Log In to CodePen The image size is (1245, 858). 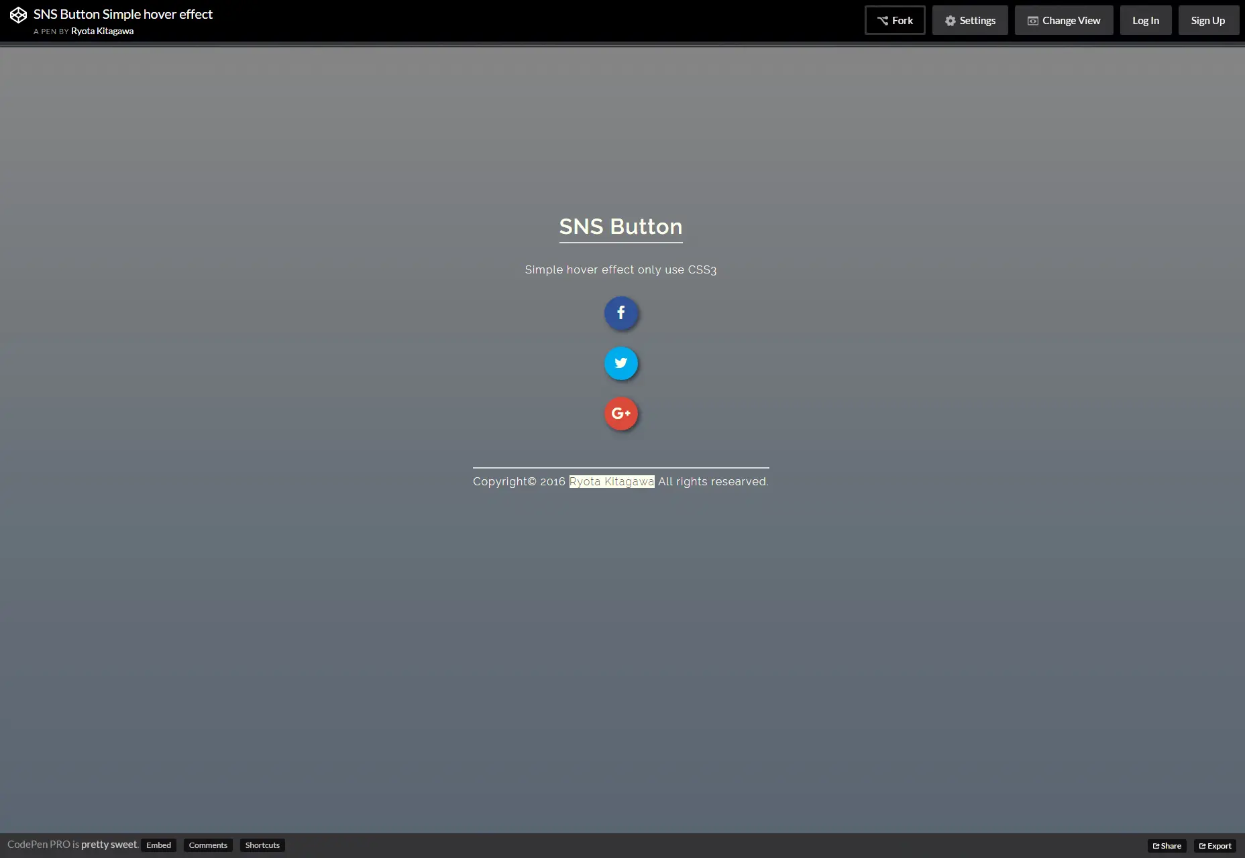coord(1145,20)
